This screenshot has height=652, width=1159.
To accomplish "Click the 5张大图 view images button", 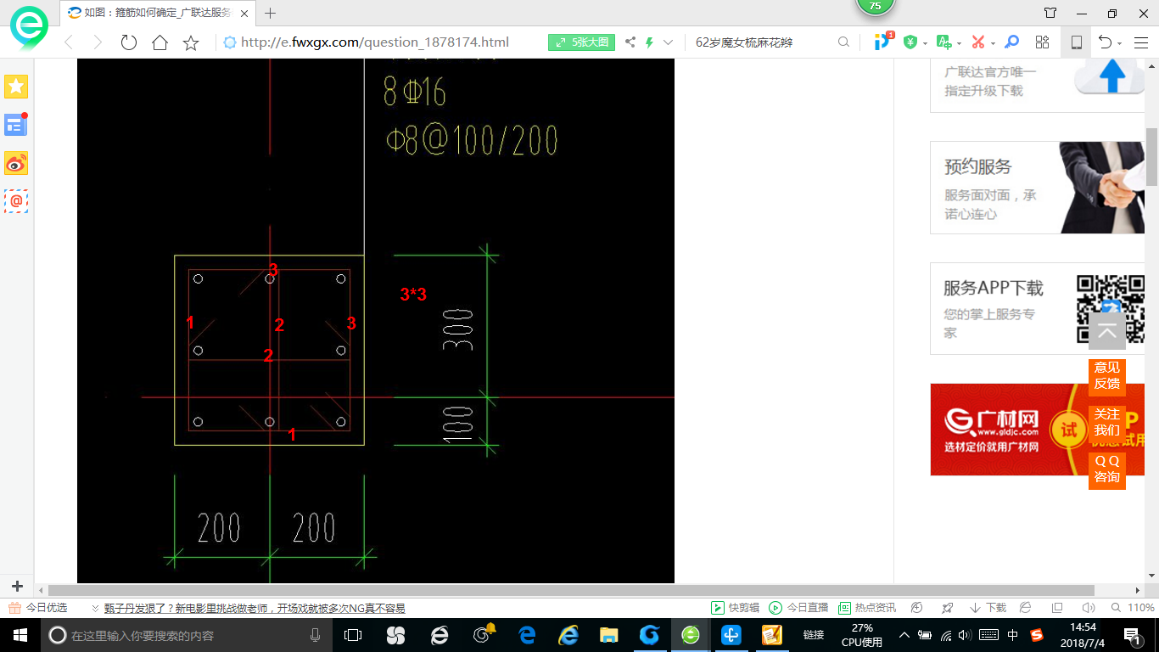I will [581, 42].
